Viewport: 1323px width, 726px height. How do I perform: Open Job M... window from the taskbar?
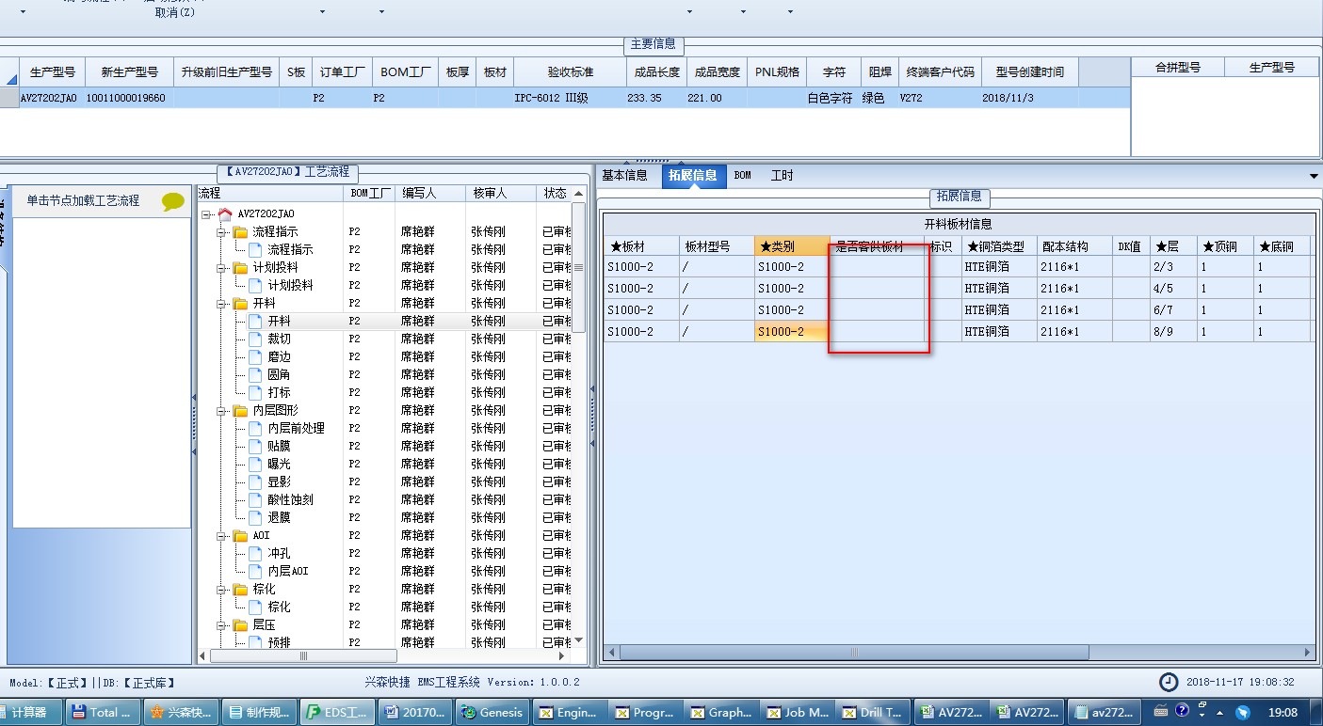pos(798,712)
